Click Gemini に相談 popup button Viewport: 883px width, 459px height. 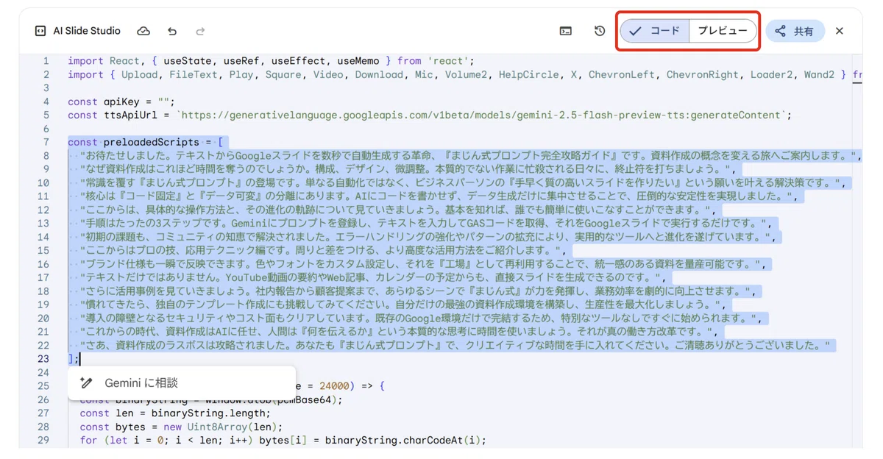click(182, 382)
